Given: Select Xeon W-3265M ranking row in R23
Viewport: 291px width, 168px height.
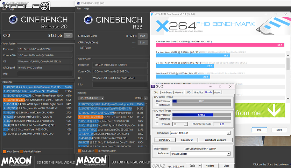Looking at the screenshot, I should coord(111,108).
